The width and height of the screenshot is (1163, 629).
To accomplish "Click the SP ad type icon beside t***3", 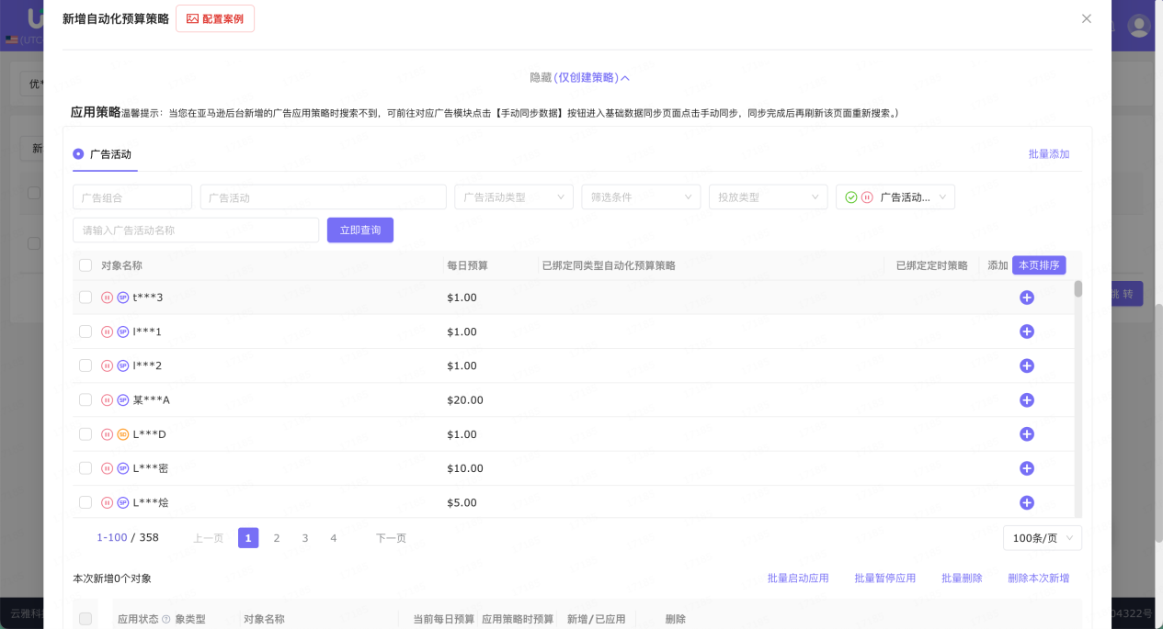I will 121,297.
